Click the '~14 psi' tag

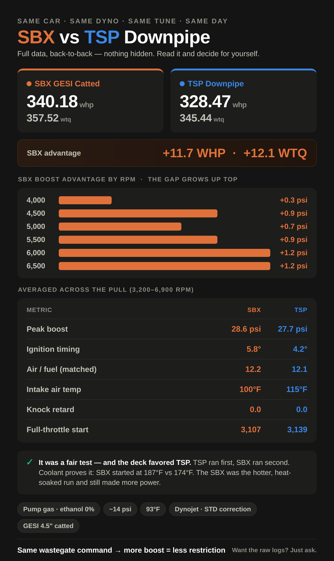[x=120, y=509]
